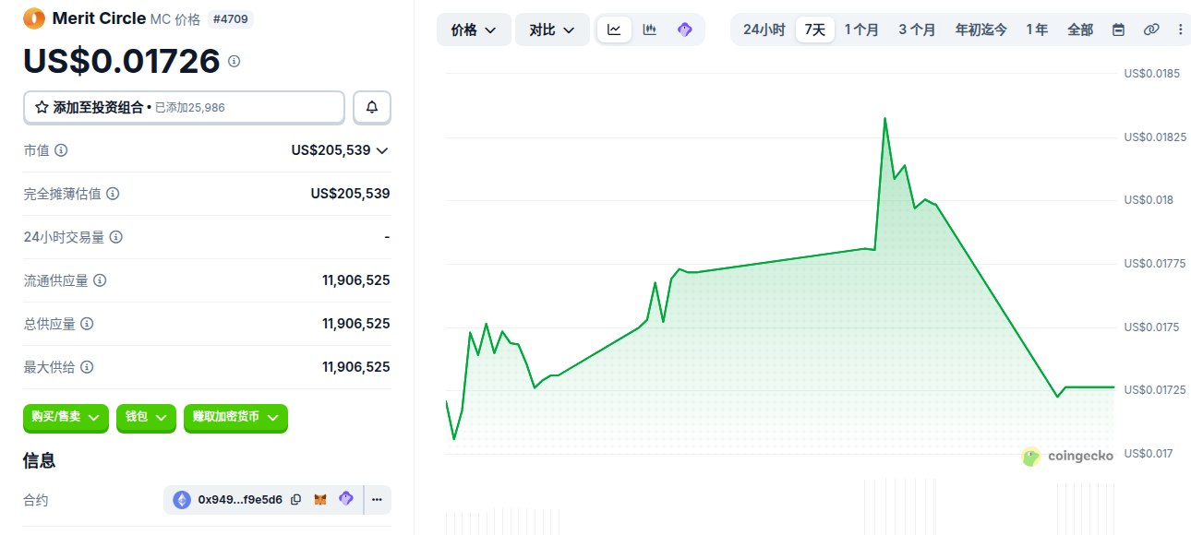Image resolution: width=1191 pixels, height=535 pixels.
Task: Open the 对比 comparison dropdown
Action: 552,30
